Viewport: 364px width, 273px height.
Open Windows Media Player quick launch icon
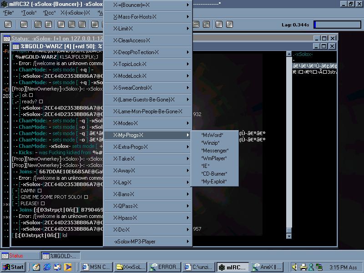tap(68, 267)
